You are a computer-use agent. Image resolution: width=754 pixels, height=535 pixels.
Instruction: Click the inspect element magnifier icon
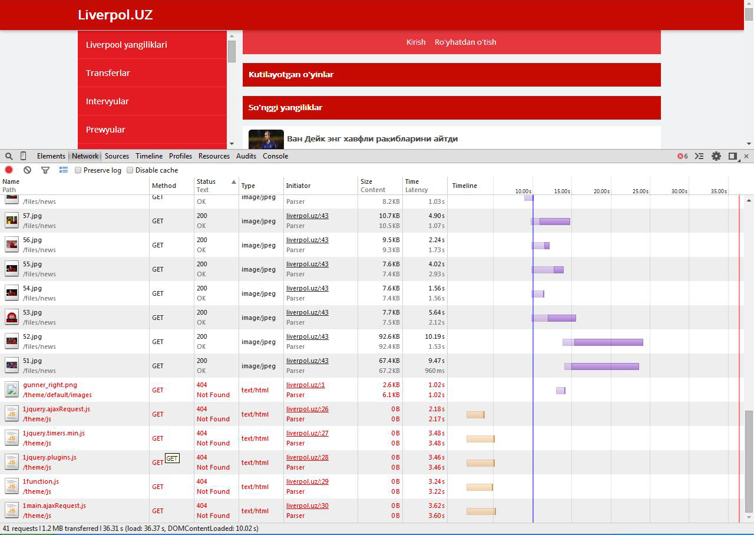point(9,156)
